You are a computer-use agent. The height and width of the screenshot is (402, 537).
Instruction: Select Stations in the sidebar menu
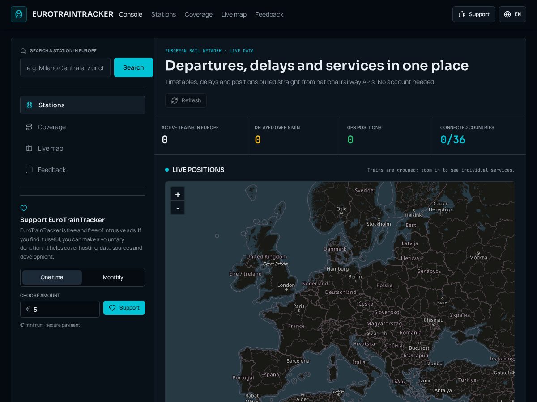pyautogui.click(x=82, y=105)
